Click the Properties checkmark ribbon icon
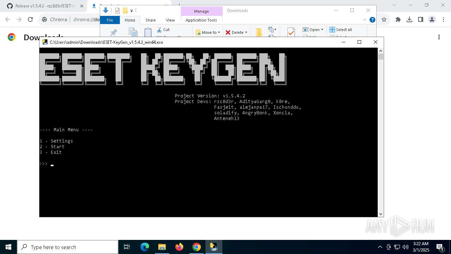The image size is (451, 254). 291,32
